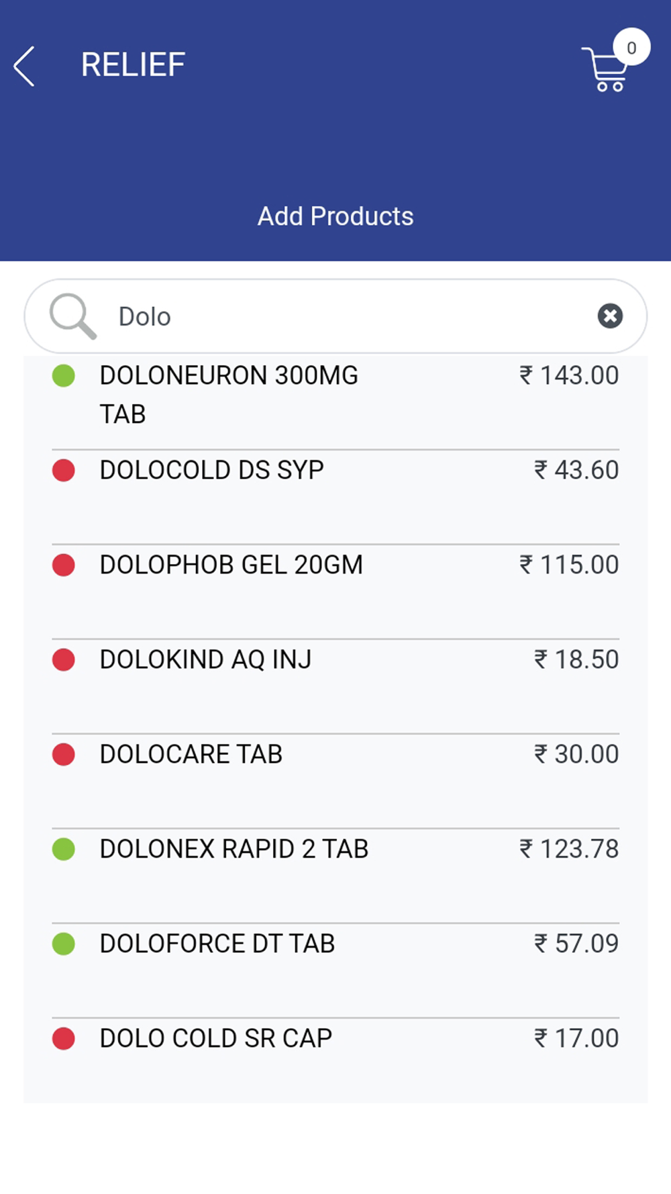Clear the search text with X icon
The image size is (671, 1194).
point(610,316)
